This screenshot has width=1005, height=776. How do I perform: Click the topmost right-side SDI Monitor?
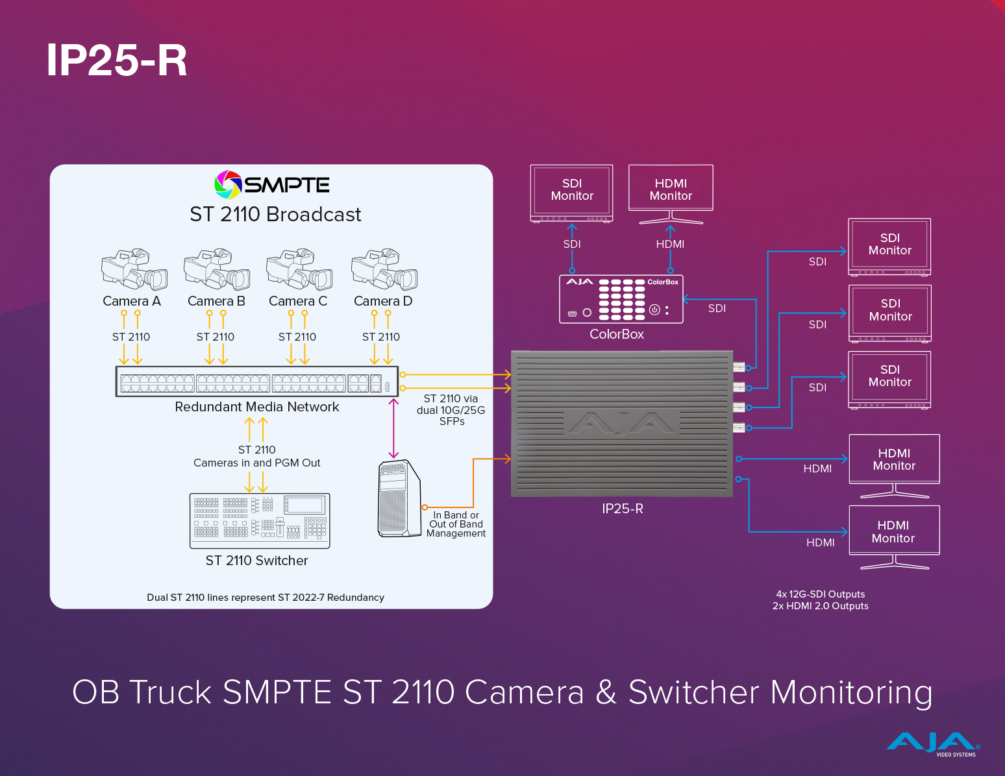click(889, 245)
